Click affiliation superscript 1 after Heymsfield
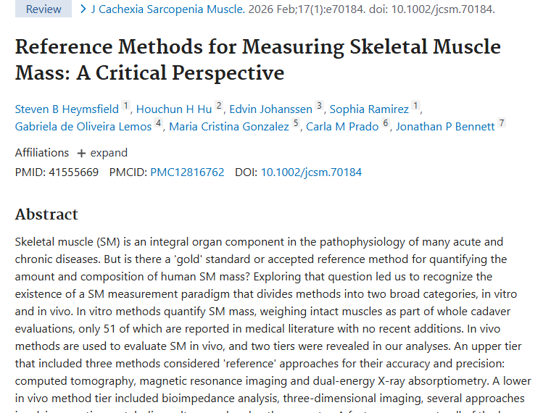The height and width of the screenshot is (413, 551). [125, 107]
